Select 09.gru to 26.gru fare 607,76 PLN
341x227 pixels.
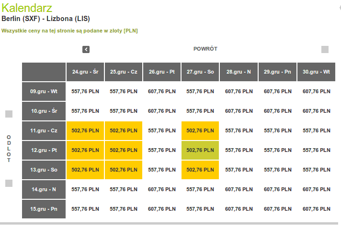tap(162, 91)
